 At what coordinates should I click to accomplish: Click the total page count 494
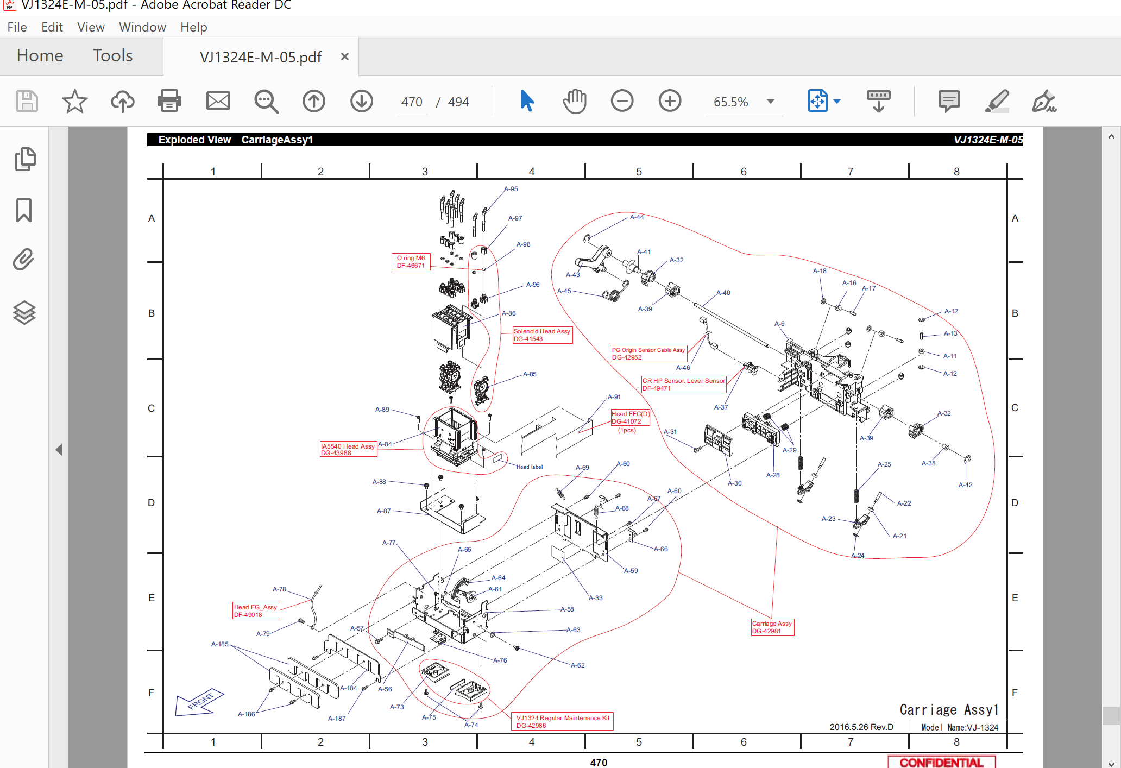458,102
